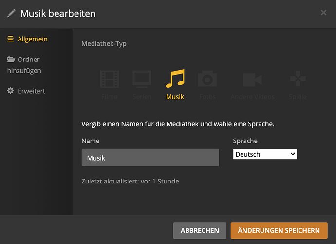
Task: Click the Erweitert gear icon
Action: [10, 91]
